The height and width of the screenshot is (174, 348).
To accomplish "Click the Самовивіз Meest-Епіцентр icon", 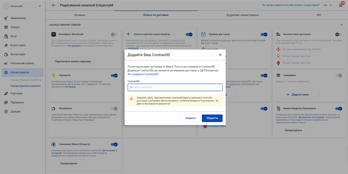I will point(54,144).
